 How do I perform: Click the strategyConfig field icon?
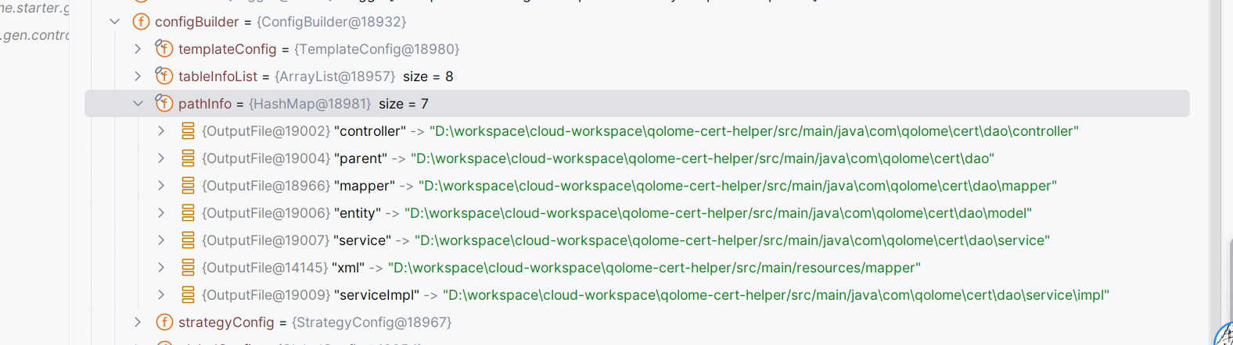coord(164,322)
